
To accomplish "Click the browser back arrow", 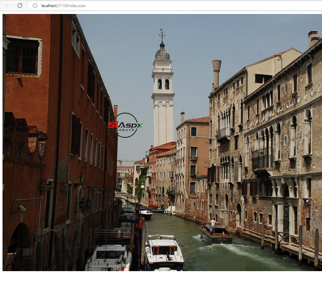I will click(x=7, y=6).
